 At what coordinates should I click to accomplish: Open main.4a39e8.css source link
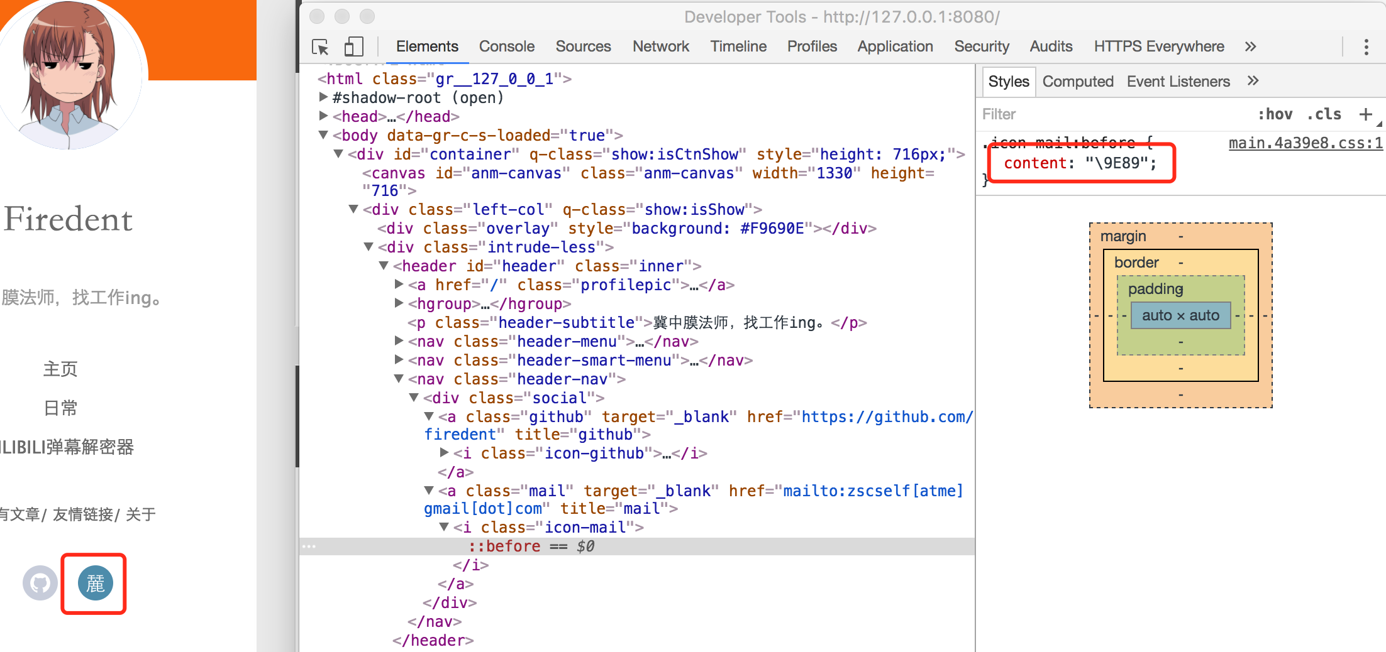click(x=1306, y=143)
